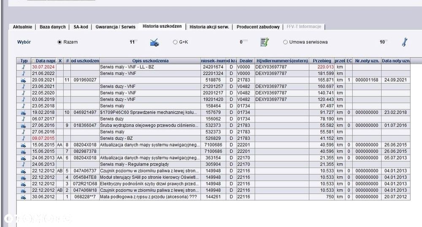422x227 pixels.
Task: Click the blue wrench icon for Umowa serwisowa
Action: (405, 42)
